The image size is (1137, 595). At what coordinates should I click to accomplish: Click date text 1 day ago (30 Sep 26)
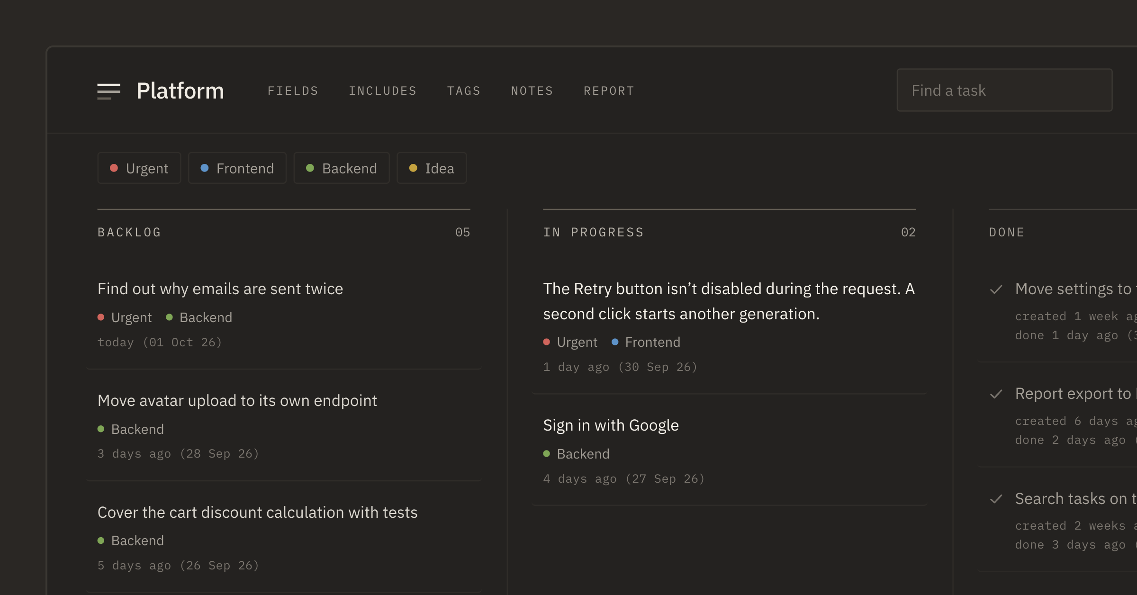(x=620, y=367)
